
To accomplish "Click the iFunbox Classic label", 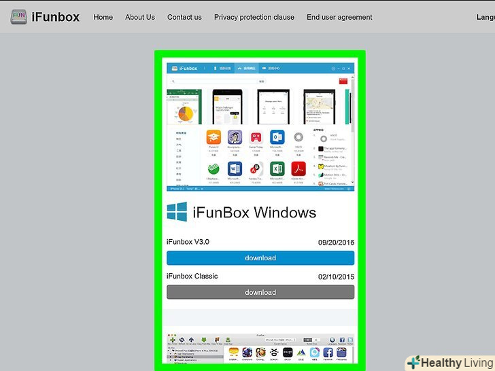I will point(192,277).
